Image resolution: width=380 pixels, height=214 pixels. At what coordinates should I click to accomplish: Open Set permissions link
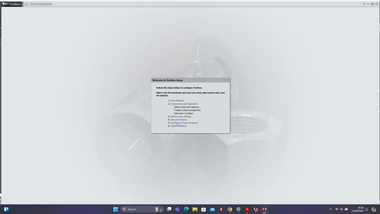(179, 120)
